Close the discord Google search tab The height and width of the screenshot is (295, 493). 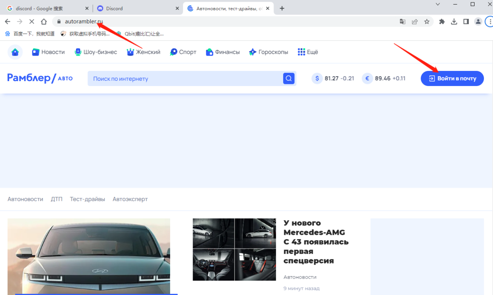tap(86, 8)
